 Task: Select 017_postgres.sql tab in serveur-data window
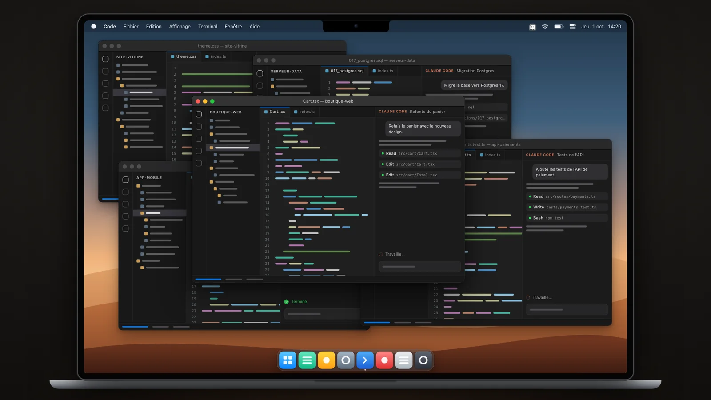[344, 71]
